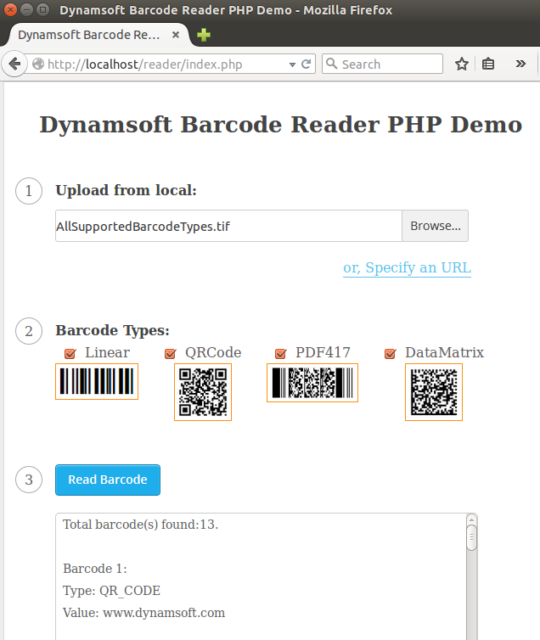Viewport: 540px width, 640px height.
Task: Open the bookmarks list icon
Action: coord(488,64)
